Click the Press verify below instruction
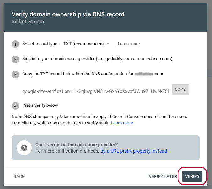Image resolution: width=212 pixels, height=189 pixels. tap(40, 105)
